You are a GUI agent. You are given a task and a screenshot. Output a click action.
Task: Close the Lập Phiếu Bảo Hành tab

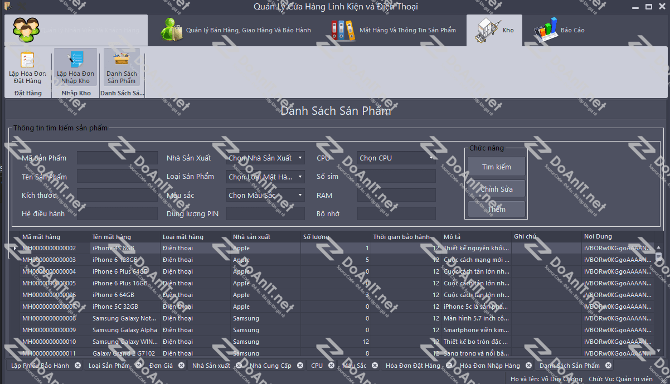77,366
